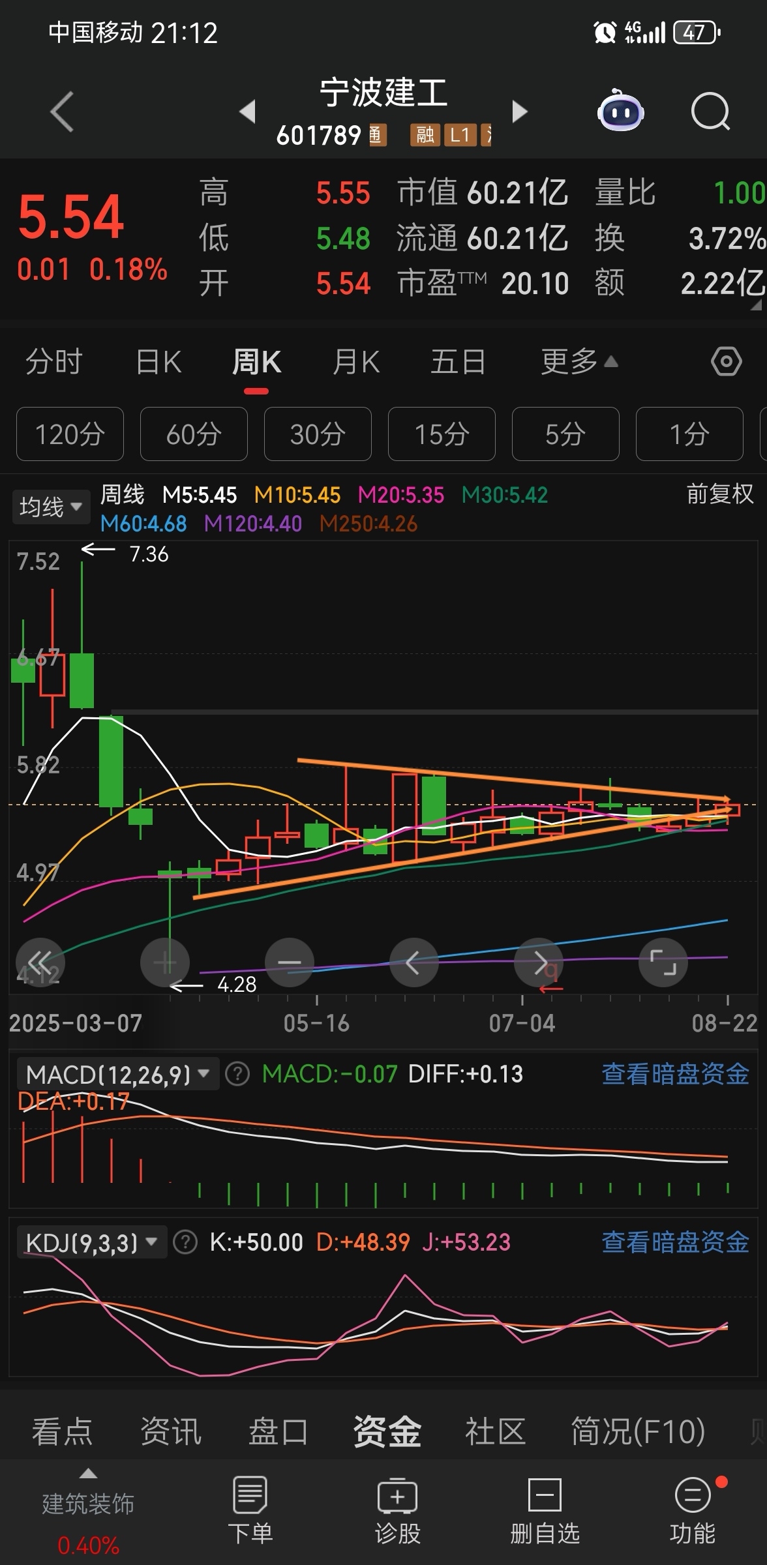Screen dimensions: 767x1565
Task: Choose the 5分 period button
Action: (565, 434)
